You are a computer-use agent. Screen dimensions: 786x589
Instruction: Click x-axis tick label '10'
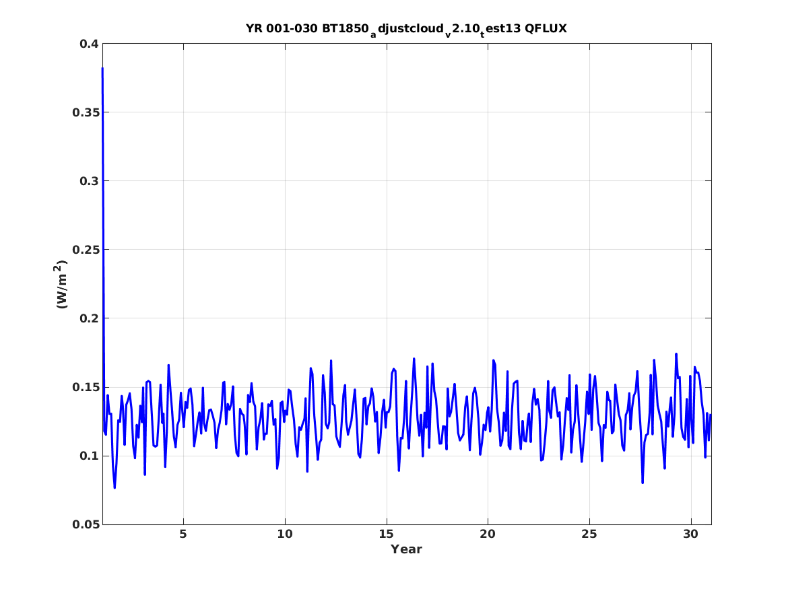tap(285, 534)
